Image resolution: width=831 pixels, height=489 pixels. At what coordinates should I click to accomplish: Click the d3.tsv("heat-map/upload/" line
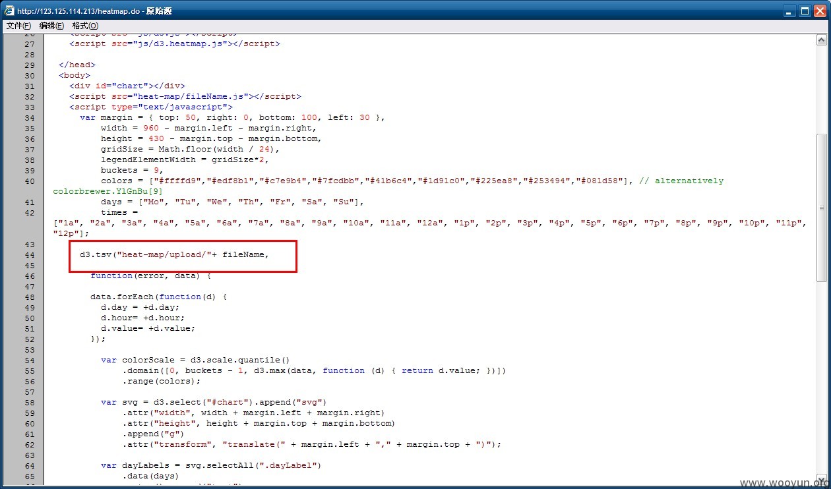coord(174,254)
